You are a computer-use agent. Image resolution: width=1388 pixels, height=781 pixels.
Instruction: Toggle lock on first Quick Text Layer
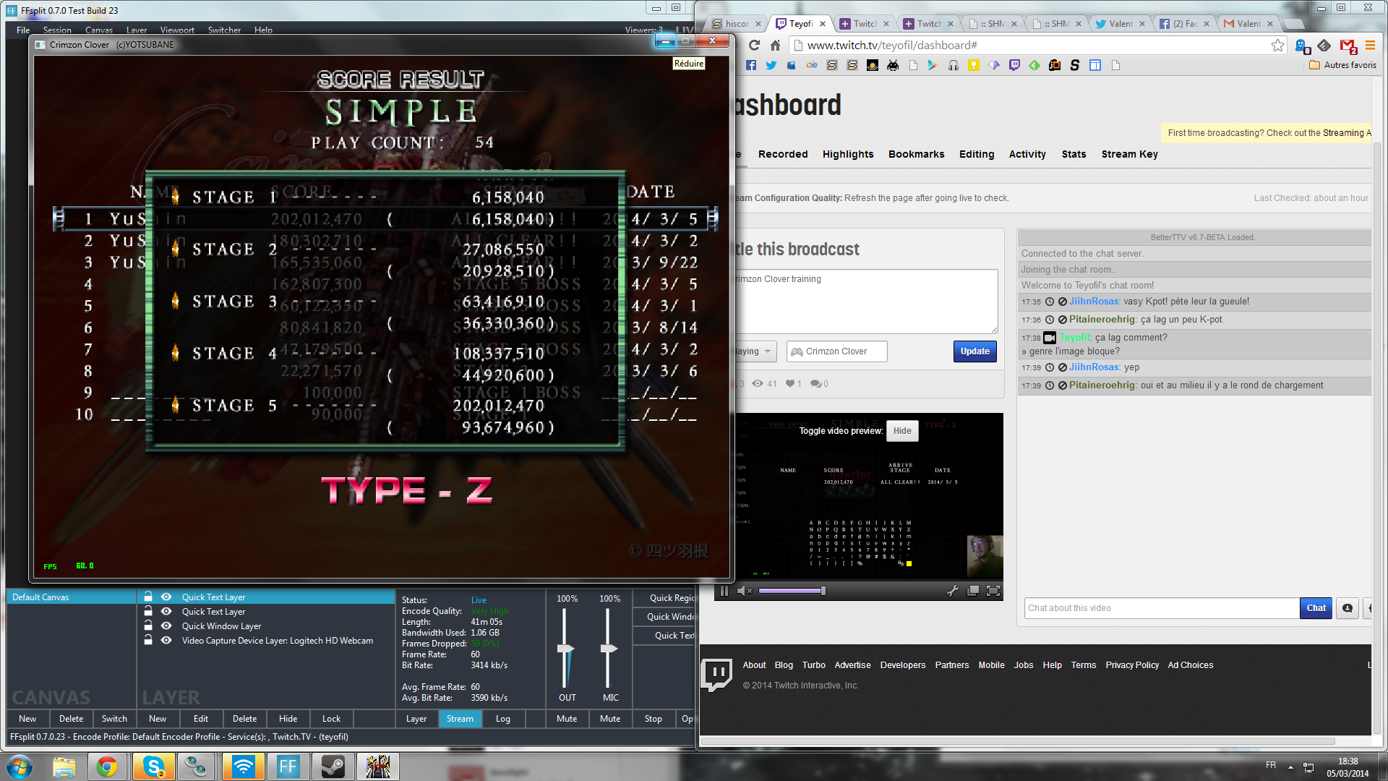[x=148, y=597]
